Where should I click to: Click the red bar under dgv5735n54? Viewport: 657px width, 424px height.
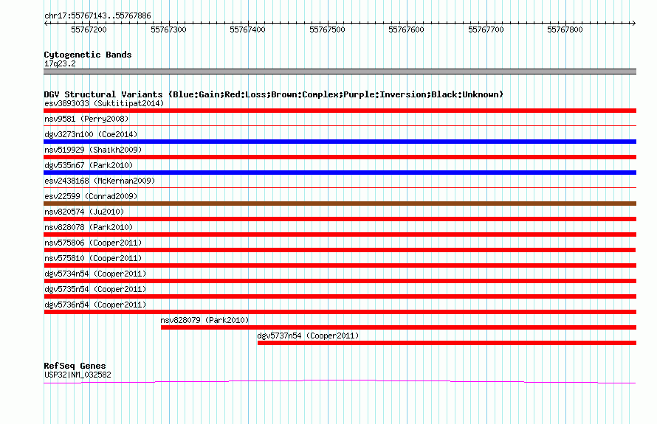[340, 296]
